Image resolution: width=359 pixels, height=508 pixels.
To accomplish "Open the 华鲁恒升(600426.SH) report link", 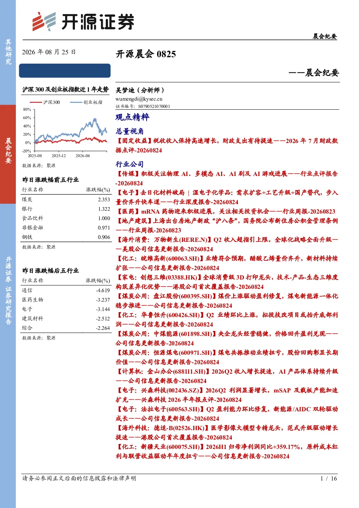I will coord(227,320).
